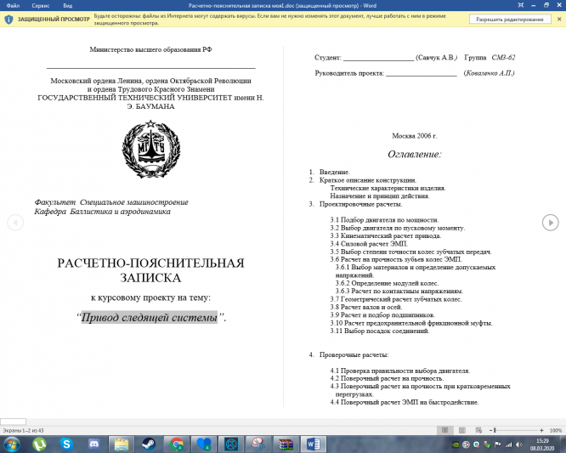566x453 pixels.
Task: Open the Файл menu
Action: (x=13, y=5)
